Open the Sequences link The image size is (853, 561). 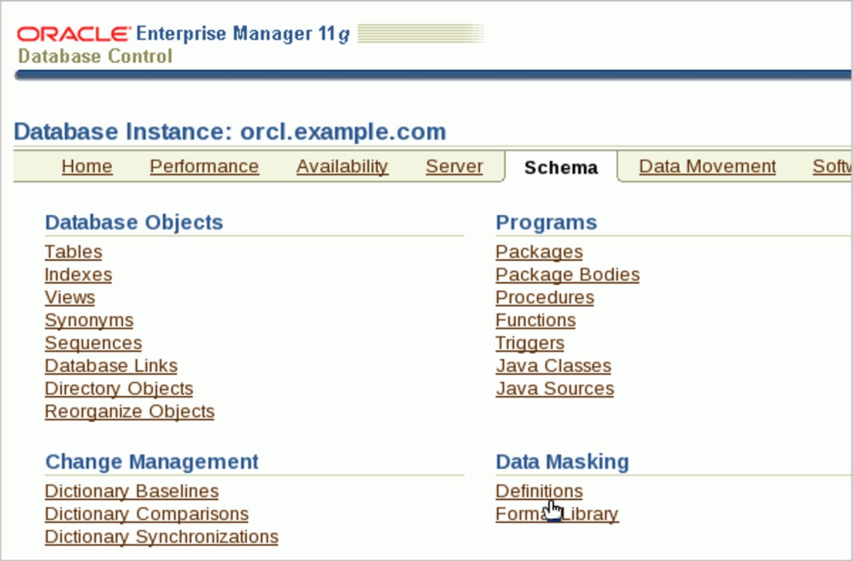click(x=93, y=343)
